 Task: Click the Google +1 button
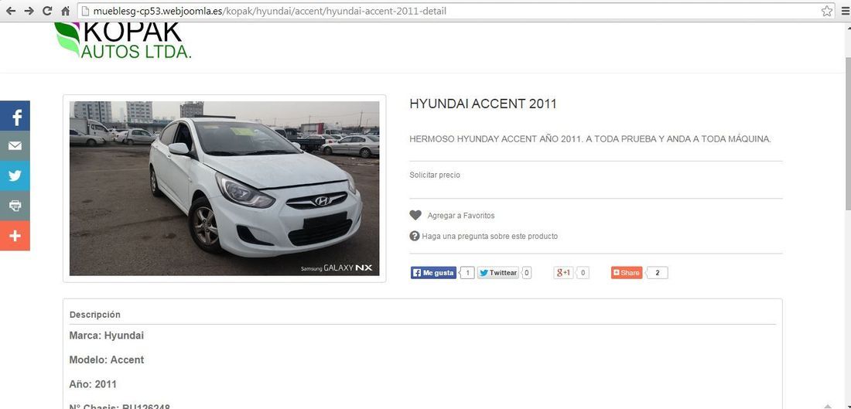[563, 273]
